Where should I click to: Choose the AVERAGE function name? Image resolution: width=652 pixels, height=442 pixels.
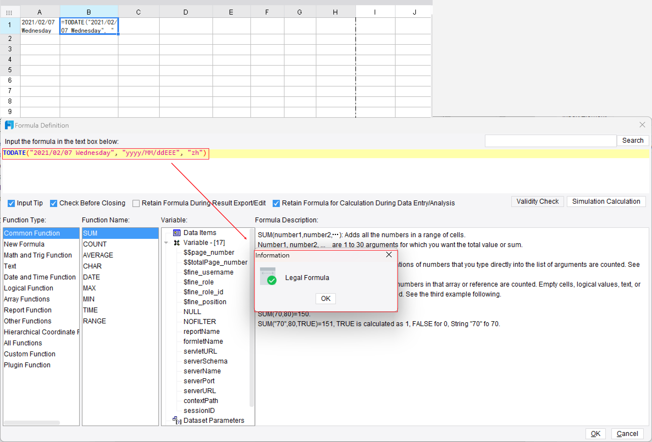tap(120, 255)
